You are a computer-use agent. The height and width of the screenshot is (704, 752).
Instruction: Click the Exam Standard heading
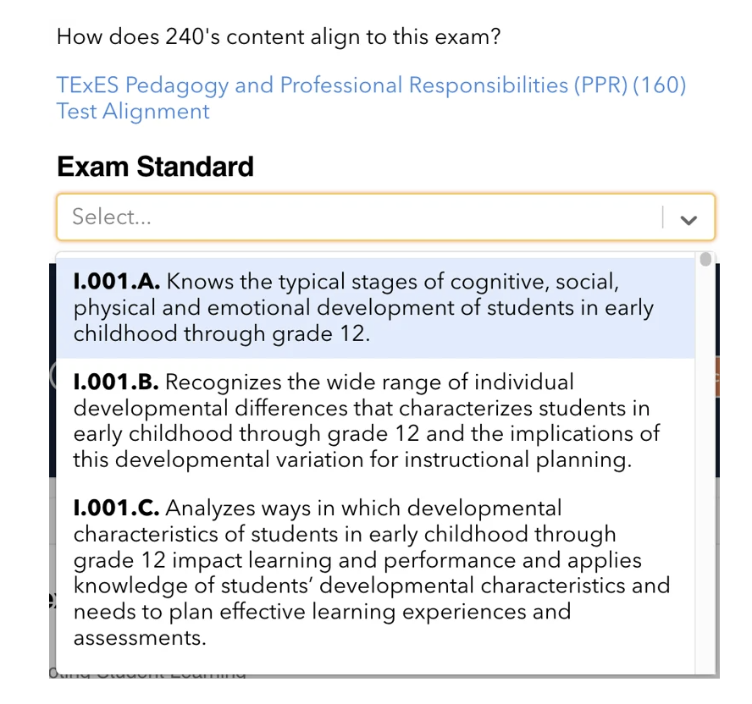[x=155, y=167]
